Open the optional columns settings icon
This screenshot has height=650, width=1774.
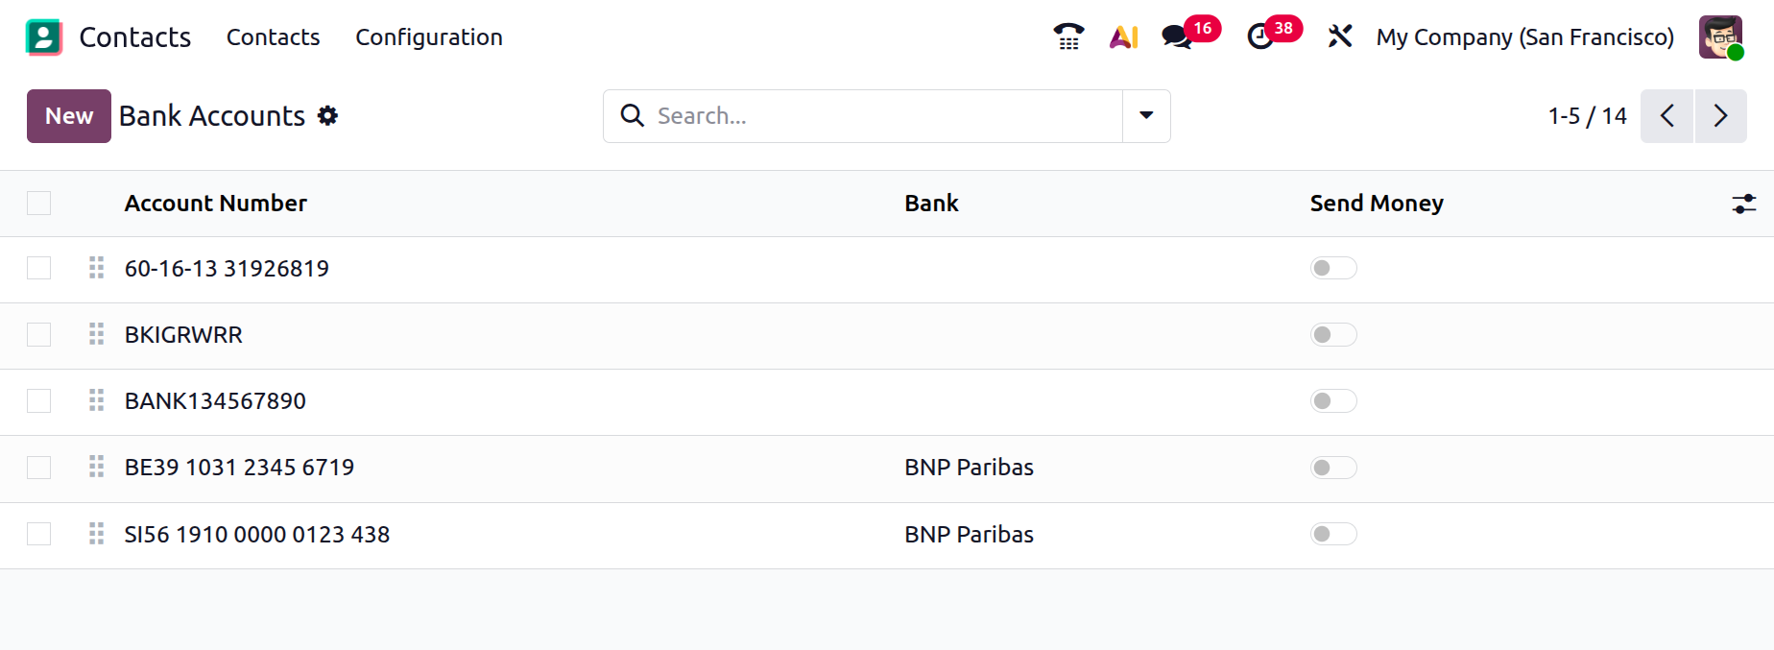pos(1743,204)
